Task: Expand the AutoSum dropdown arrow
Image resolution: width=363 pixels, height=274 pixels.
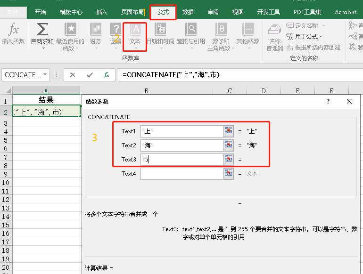Action: (x=43, y=48)
